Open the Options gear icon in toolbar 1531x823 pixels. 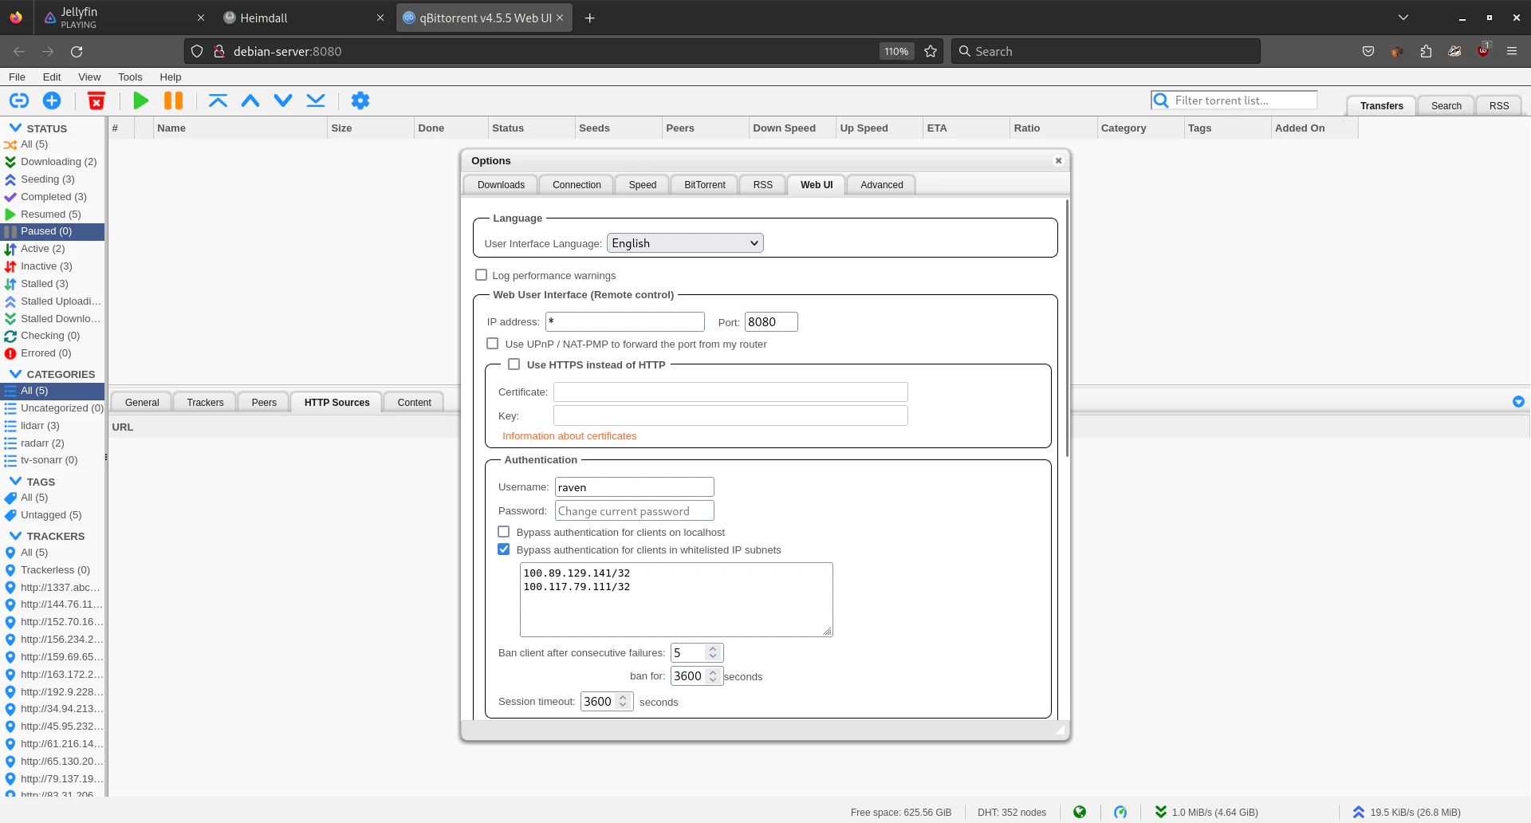click(360, 100)
